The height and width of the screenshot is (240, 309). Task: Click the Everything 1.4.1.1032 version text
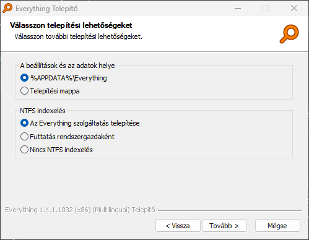(x=80, y=210)
